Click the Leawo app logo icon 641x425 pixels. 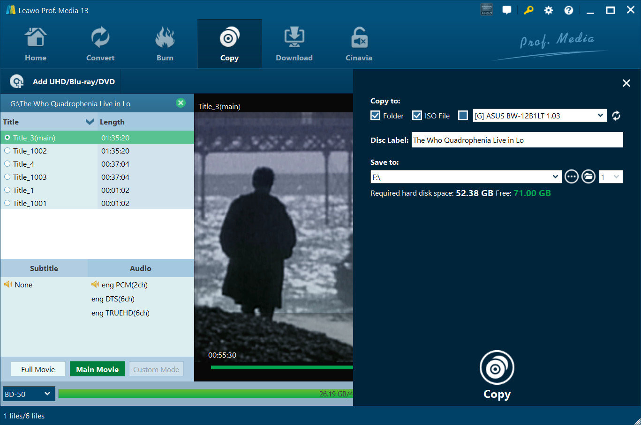click(10, 10)
